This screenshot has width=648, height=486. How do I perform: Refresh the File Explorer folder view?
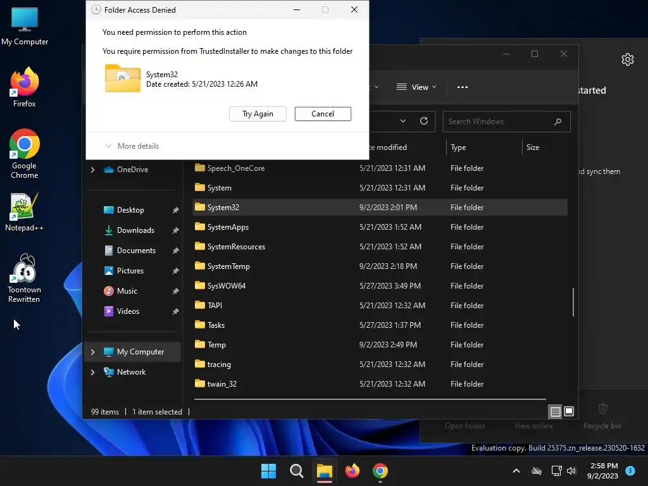click(423, 121)
